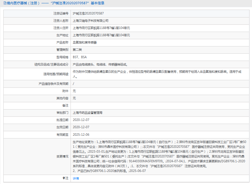Image resolution: width=252 pixels, height=184 pixels.
Task: Click the 注册人住所 label
Action: [61, 28]
